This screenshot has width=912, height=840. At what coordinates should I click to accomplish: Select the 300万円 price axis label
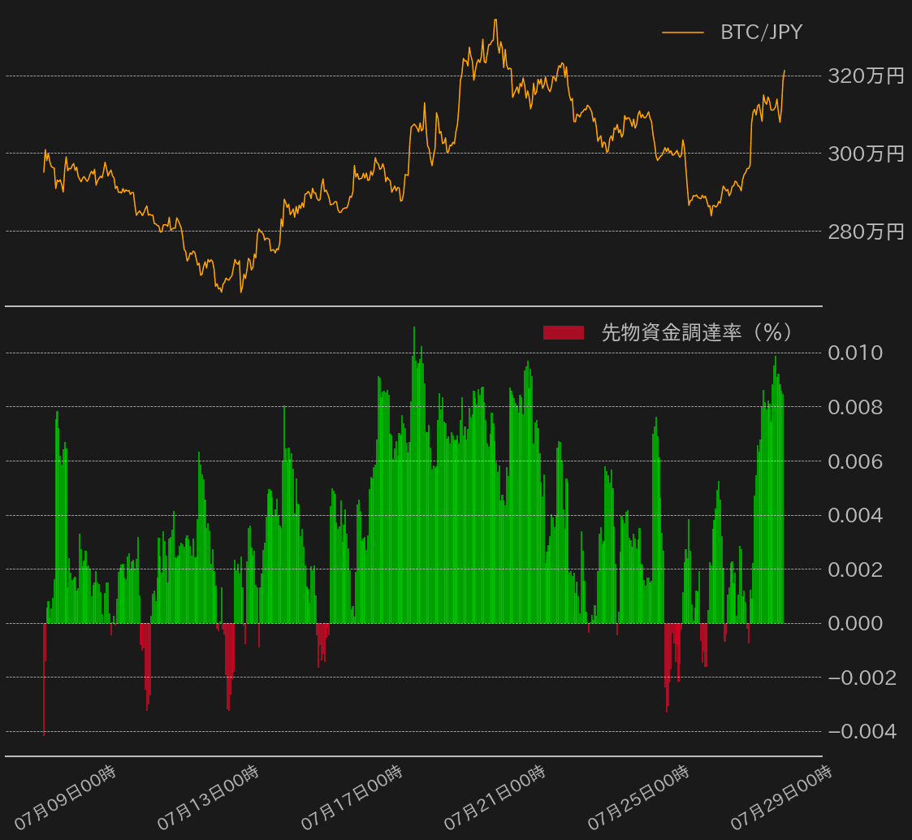(865, 154)
